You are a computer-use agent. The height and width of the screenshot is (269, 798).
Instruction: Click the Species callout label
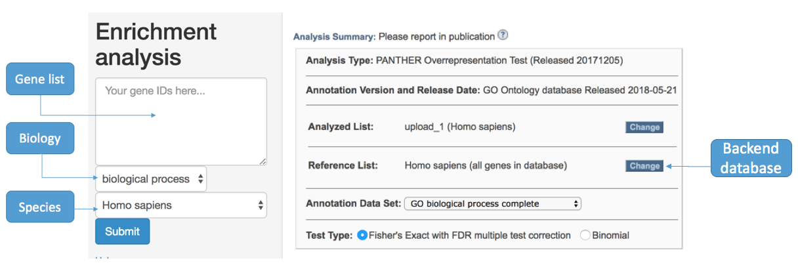pyautogui.click(x=40, y=207)
